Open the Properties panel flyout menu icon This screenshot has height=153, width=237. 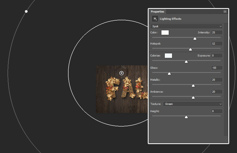225,12
